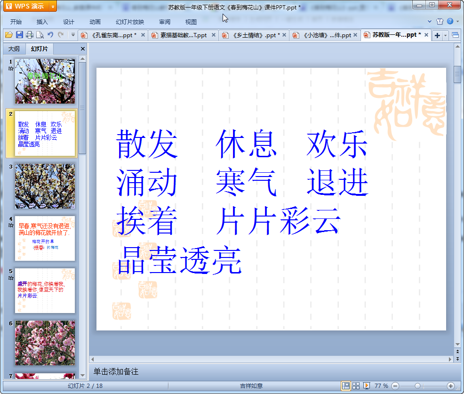Screen dimensions: 464x394
Task: Select slide 1 thumbnail with plum blossoms
Action: 45,81
